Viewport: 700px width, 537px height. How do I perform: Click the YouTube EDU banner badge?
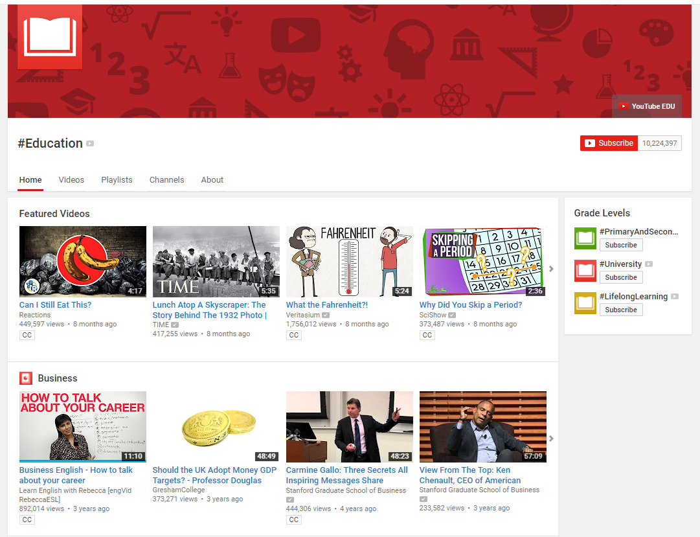[x=647, y=106]
